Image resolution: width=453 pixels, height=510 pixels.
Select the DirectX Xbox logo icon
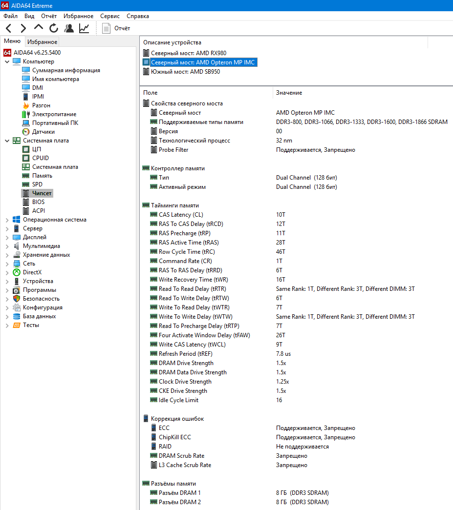coord(17,272)
